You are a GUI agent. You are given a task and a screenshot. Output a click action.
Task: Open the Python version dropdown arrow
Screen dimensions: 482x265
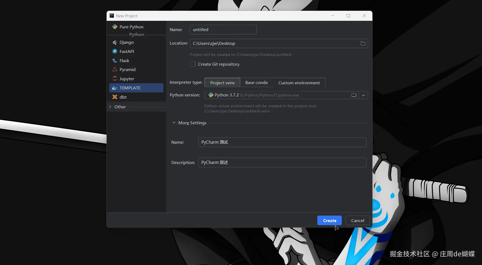coord(363,95)
